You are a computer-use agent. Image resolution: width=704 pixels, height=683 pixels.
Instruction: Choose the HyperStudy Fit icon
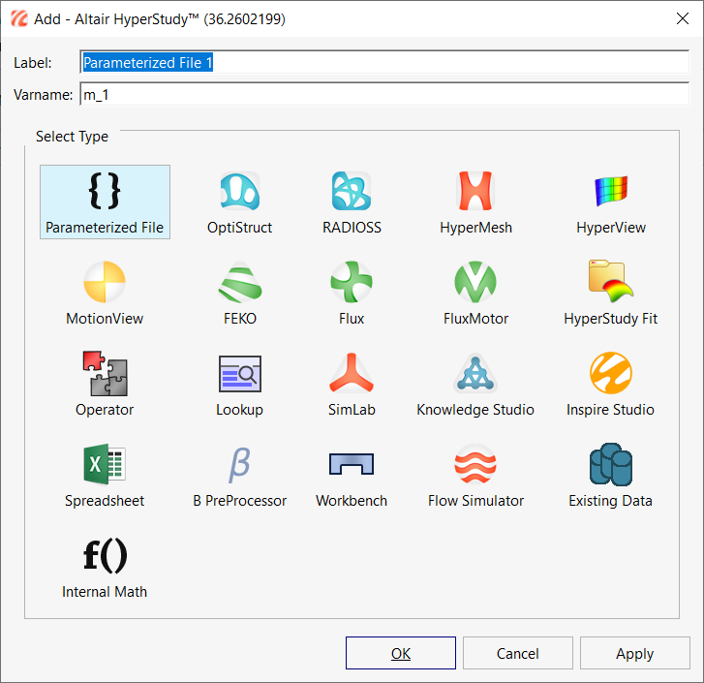(x=610, y=283)
